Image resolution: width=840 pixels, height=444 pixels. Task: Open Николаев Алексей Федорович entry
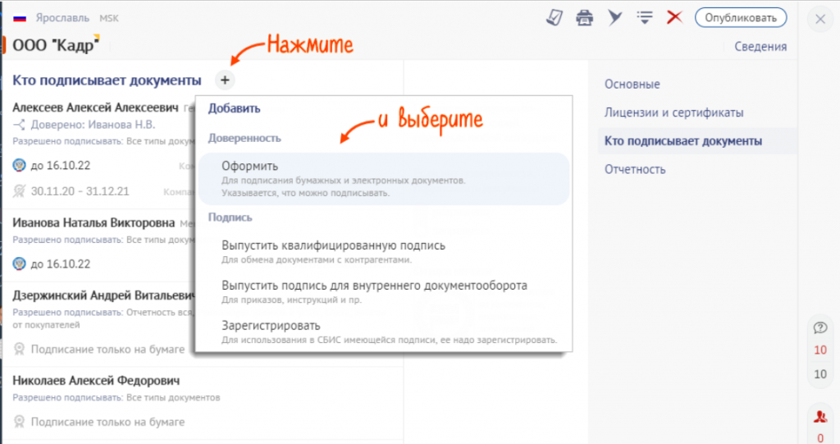click(96, 381)
